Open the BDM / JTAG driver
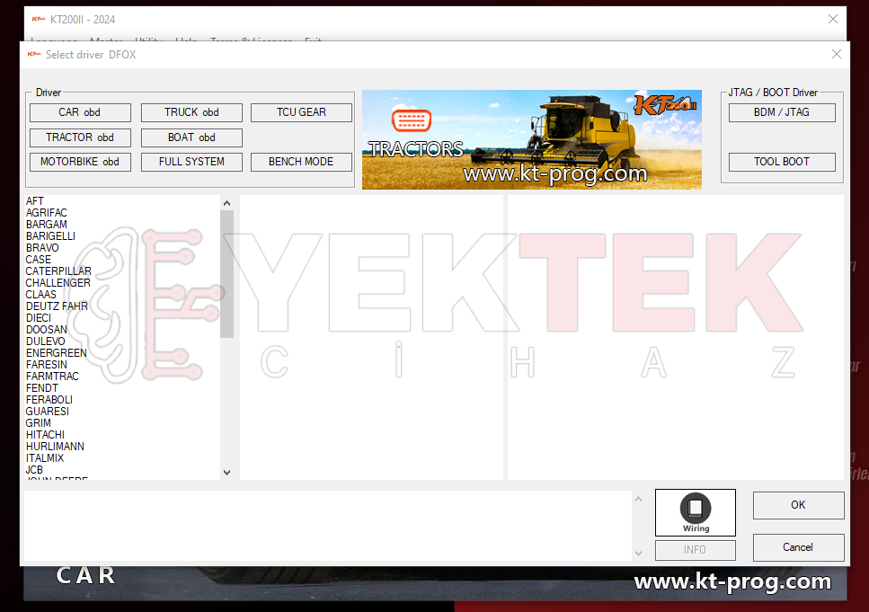This screenshot has width=869, height=612. pos(782,112)
